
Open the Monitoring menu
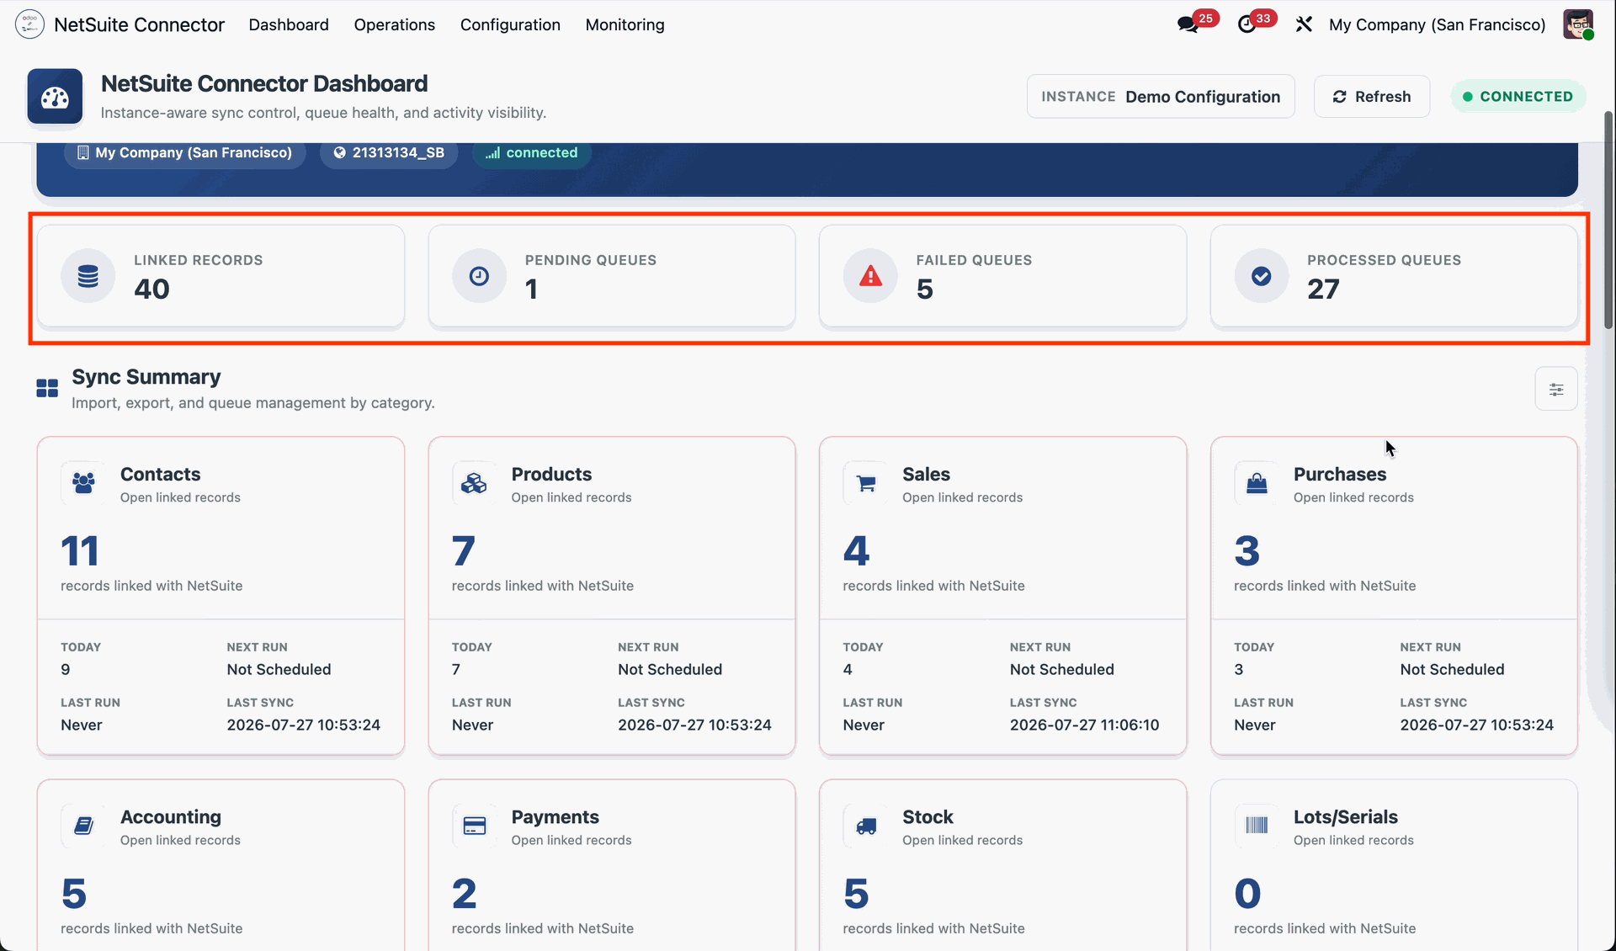pyautogui.click(x=625, y=24)
